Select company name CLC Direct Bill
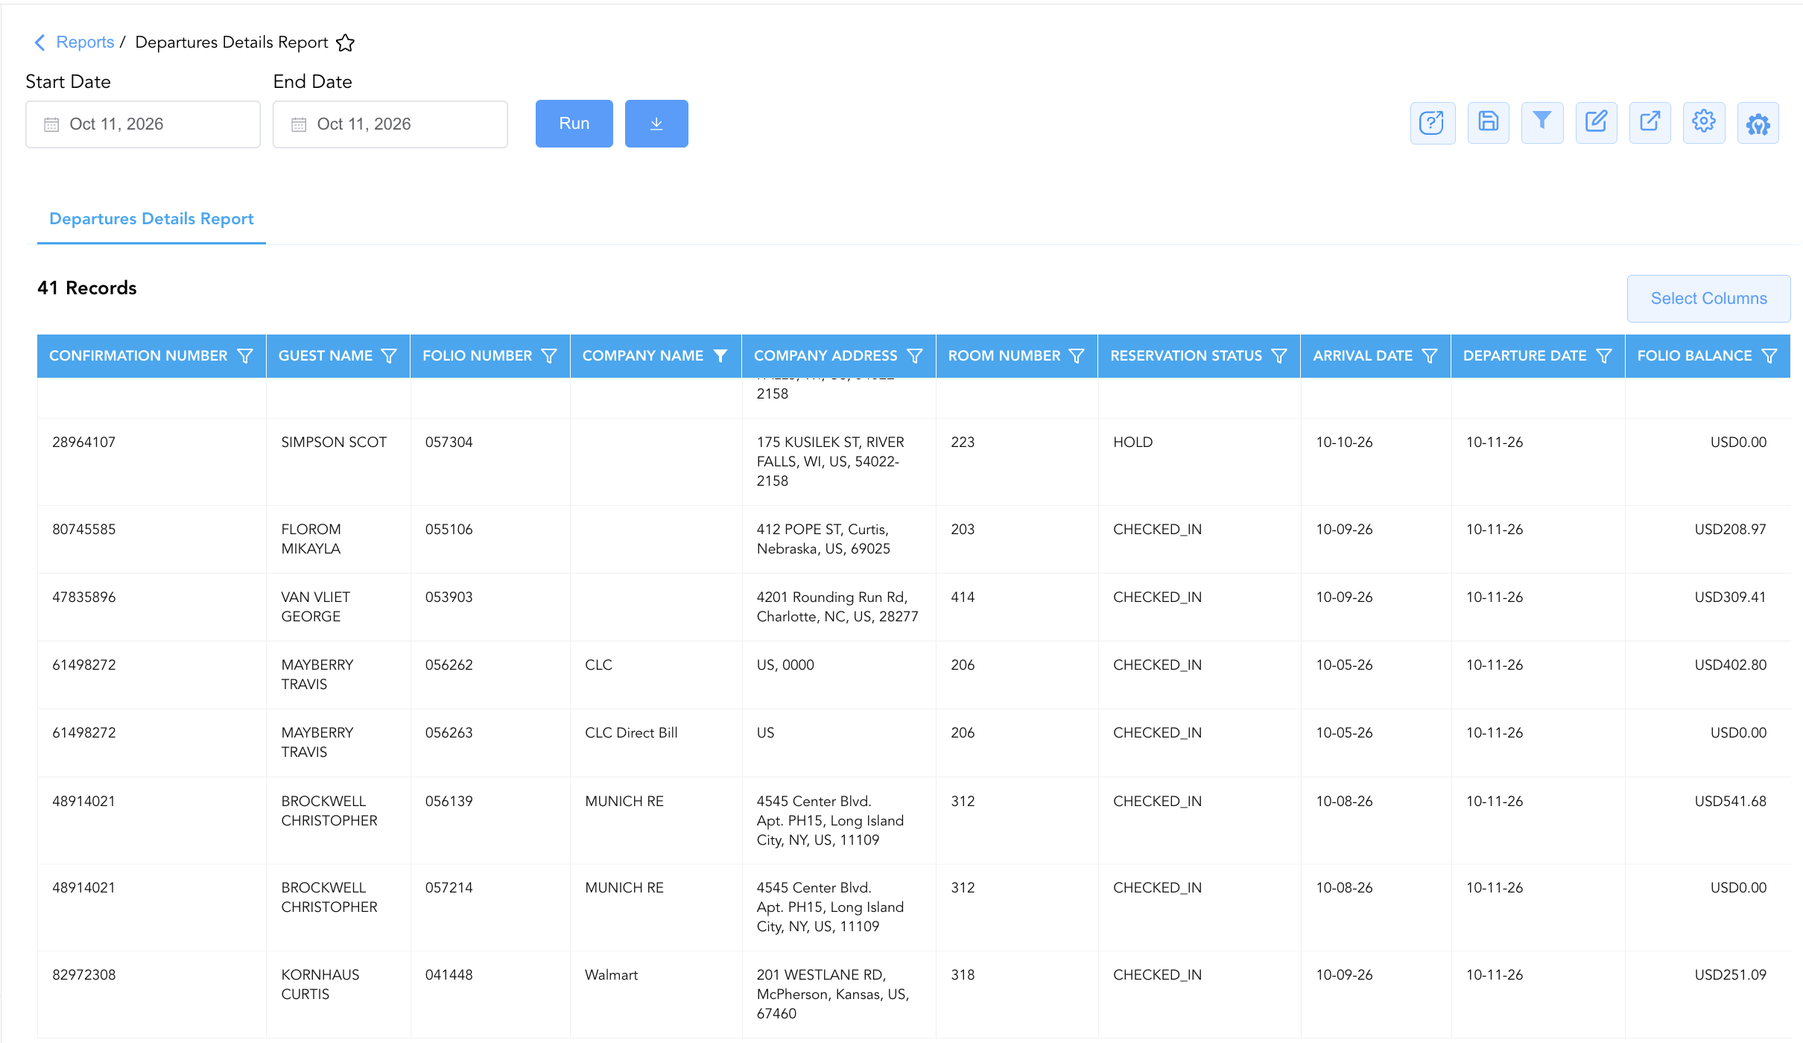 631,733
